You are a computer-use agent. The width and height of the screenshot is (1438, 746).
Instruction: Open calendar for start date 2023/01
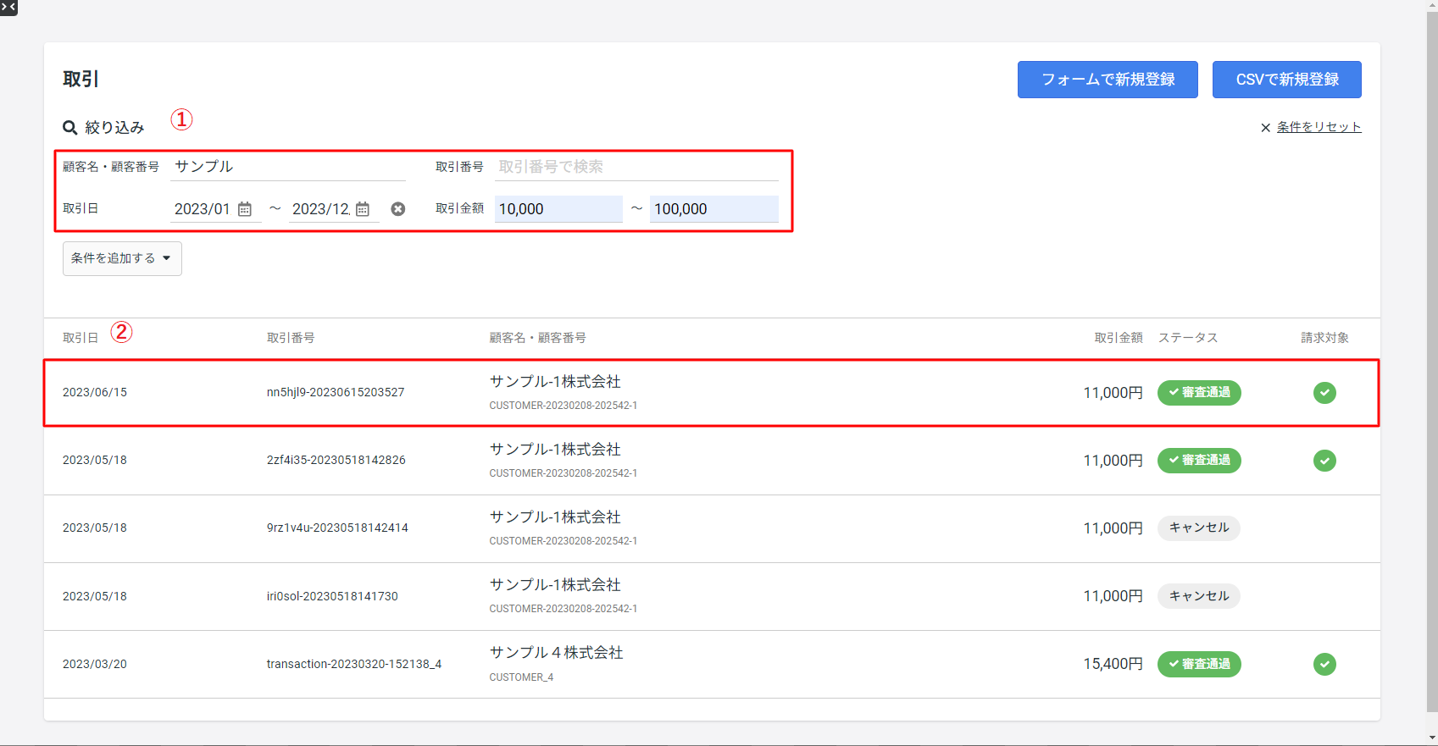(x=245, y=209)
